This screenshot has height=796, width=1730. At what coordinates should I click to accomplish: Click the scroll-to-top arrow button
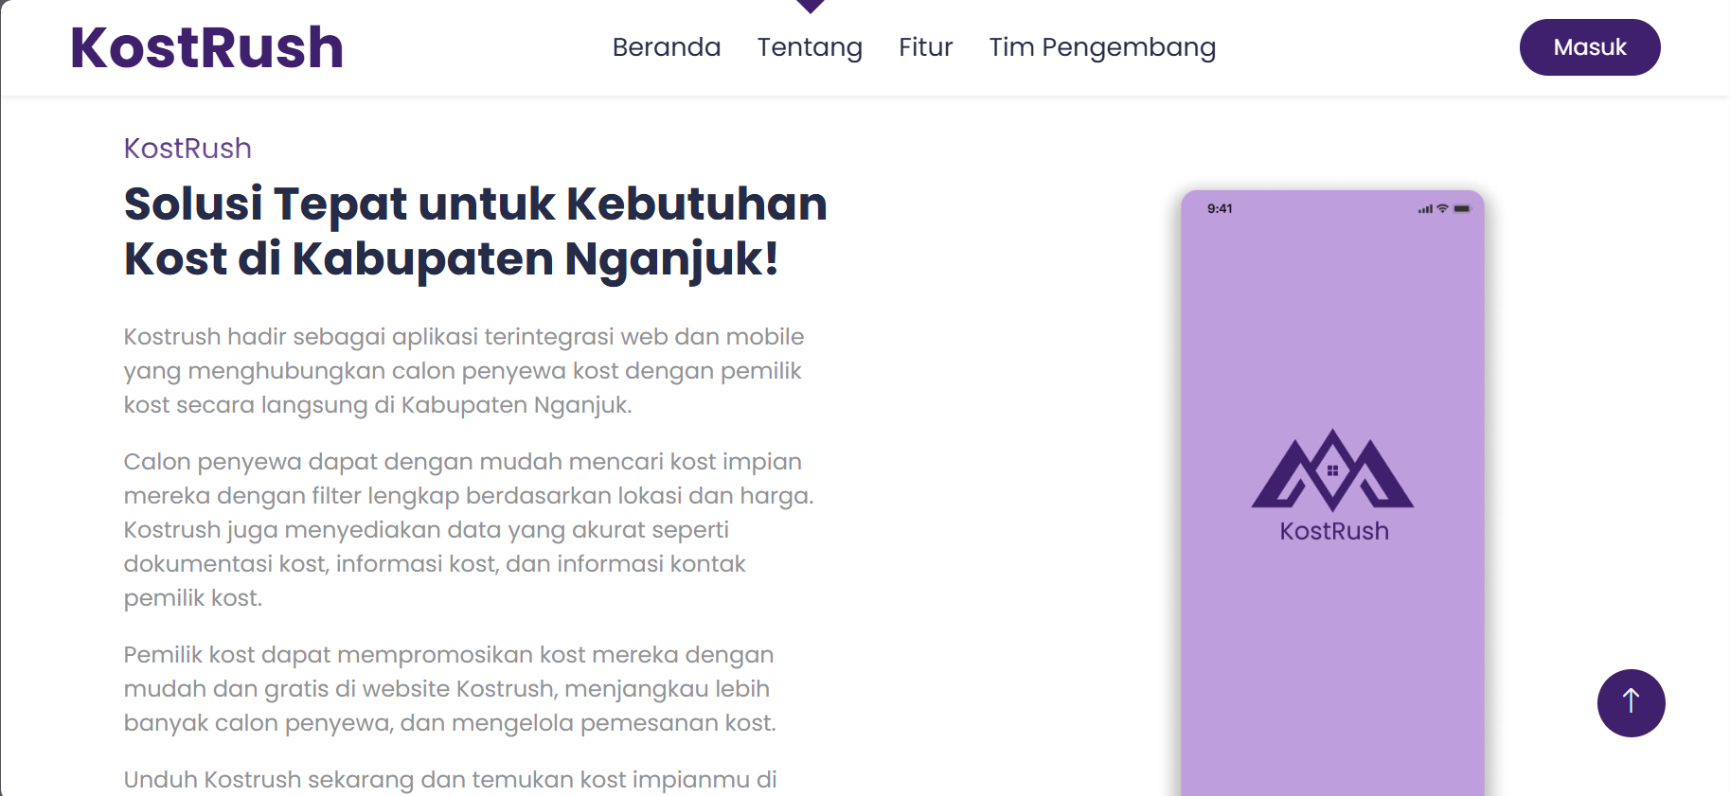coord(1631,703)
